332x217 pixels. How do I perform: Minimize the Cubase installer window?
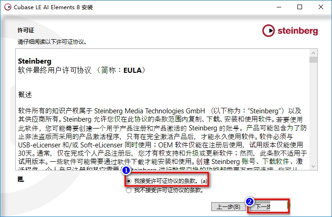pos(279,7)
